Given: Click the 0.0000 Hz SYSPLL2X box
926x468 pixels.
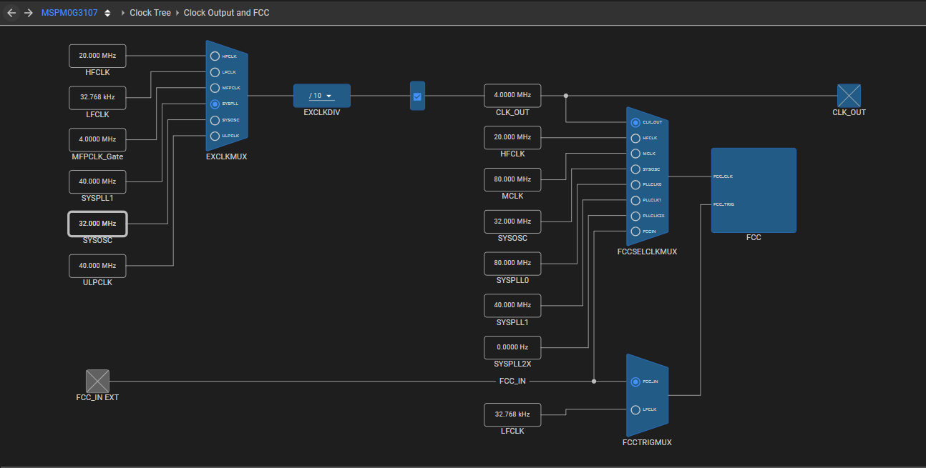Looking at the screenshot, I should (x=512, y=347).
